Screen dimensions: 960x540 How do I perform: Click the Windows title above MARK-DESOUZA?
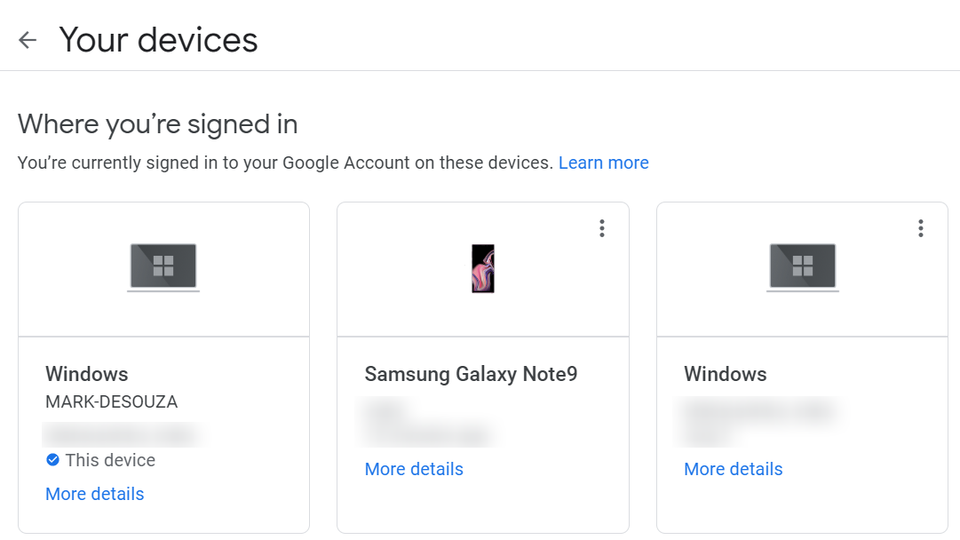click(x=87, y=374)
